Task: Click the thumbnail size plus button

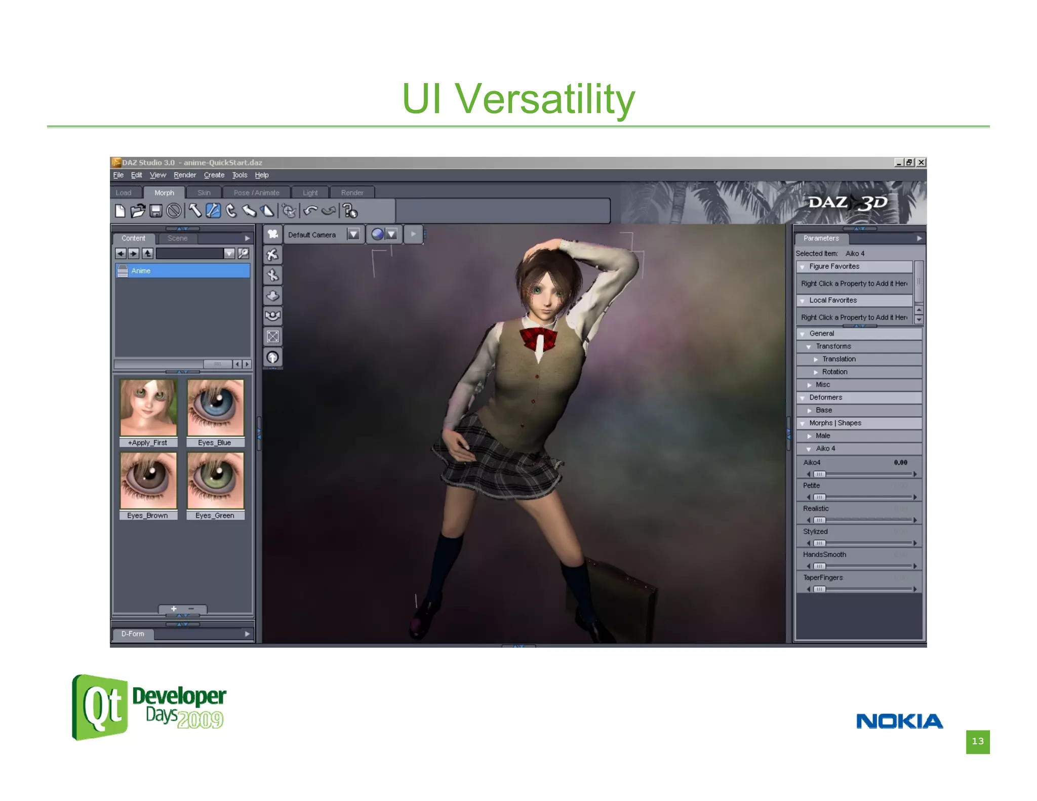Action: point(174,609)
